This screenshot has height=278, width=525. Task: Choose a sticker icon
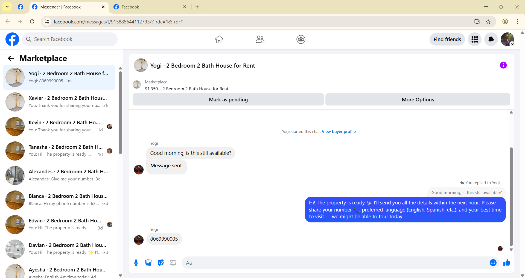[161, 263]
